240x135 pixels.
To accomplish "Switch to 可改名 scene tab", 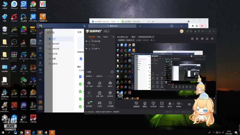I will pyautogui.click(x=106, y=37).
